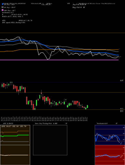Screen dimensions: 125x165
Task: Select the 'Stochastics: 11.7' reading
Action: [x=7, y=12]
